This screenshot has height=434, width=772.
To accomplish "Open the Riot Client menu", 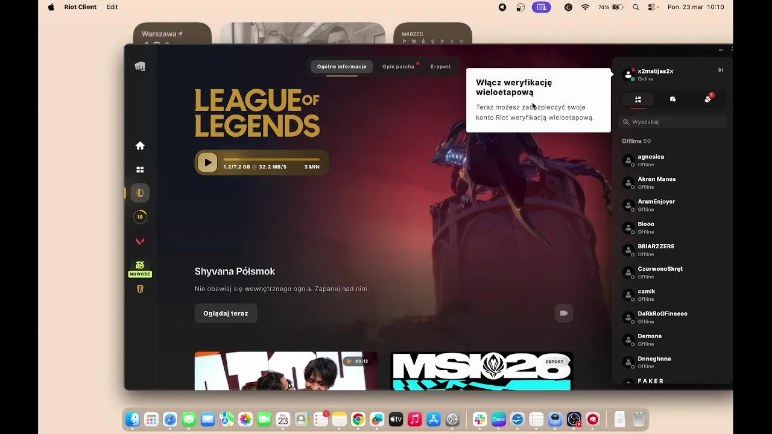I will (x=80, y=7).
